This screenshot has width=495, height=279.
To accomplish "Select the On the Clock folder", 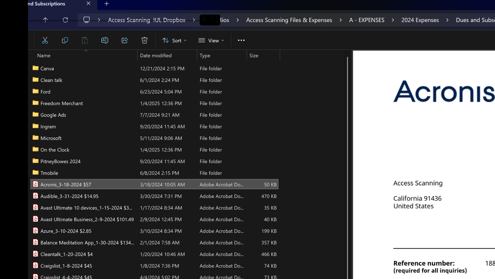I will pyautogui.click(x=154, y=150).
